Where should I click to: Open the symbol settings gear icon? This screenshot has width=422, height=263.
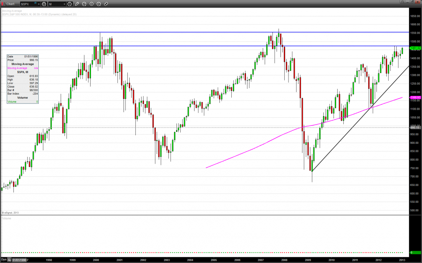44,4
